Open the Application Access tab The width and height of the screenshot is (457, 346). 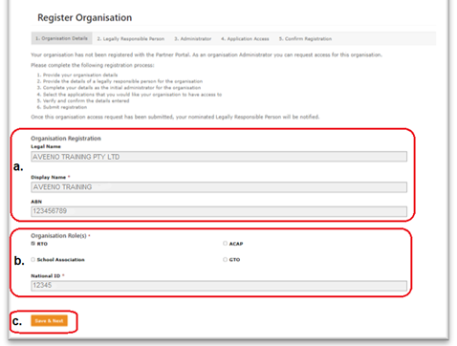pos(245,39)
